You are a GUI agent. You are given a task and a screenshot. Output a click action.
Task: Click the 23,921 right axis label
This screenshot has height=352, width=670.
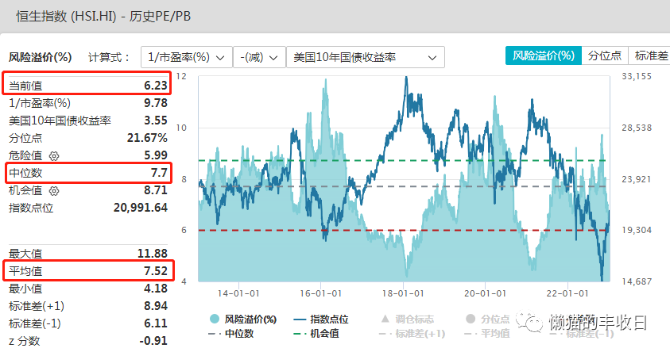coord(637,179)
